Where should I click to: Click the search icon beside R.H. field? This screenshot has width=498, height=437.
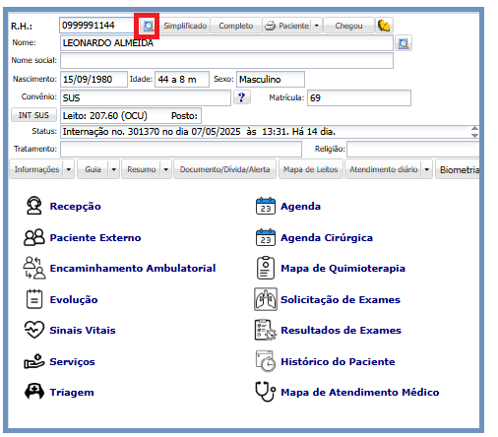tap(149, 26)
